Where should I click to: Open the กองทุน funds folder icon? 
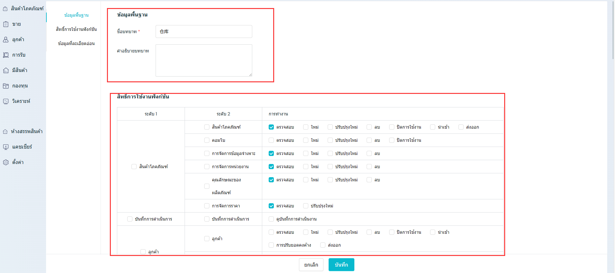pyautogui.click(x=6, y=86)
